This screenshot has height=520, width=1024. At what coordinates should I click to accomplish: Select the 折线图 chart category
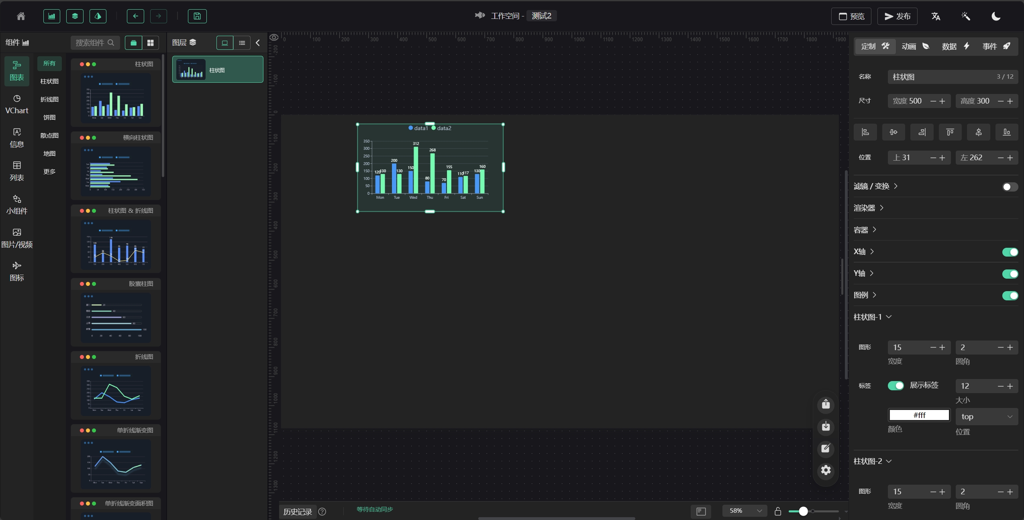[49, 99]
